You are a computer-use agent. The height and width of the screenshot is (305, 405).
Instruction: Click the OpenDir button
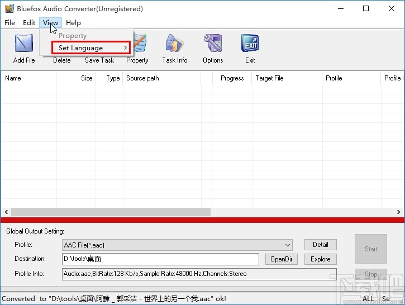[x=281, y=259]
